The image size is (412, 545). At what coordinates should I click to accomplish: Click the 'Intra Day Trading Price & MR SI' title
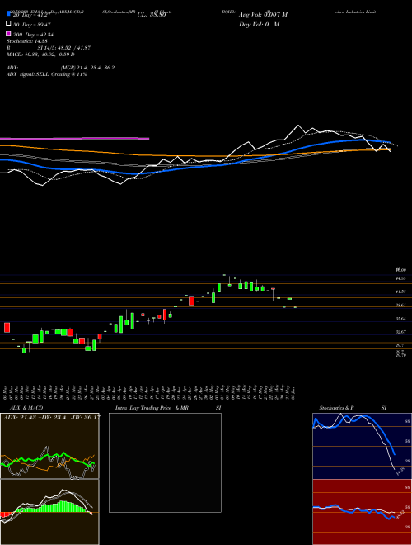pyautogui.click(x=168, y=408)
